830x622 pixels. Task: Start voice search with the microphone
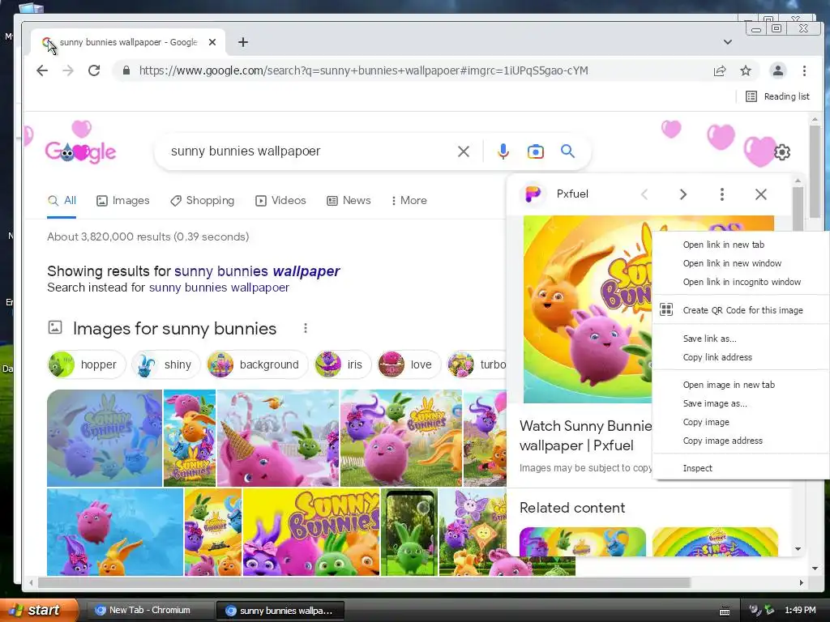[503, 151]
